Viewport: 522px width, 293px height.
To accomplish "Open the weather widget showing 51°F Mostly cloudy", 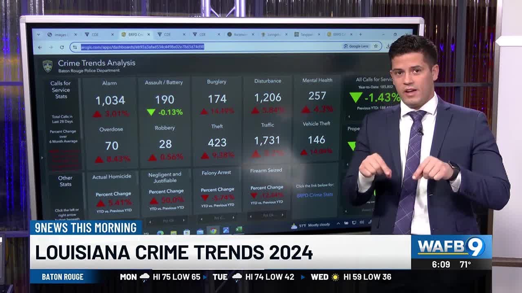I will [311, 225].
